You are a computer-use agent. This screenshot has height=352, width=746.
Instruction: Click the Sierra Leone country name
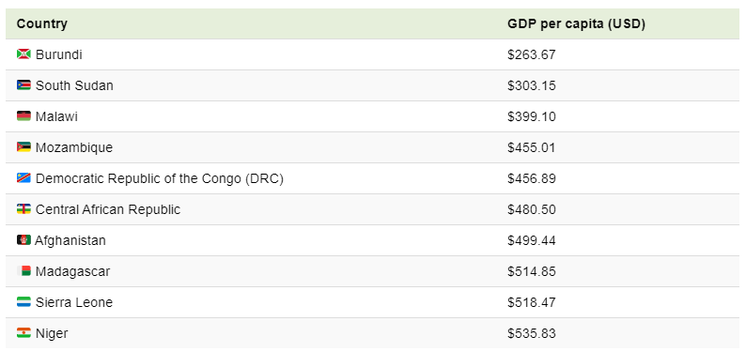pyautogui.click(x=74, y=302)
